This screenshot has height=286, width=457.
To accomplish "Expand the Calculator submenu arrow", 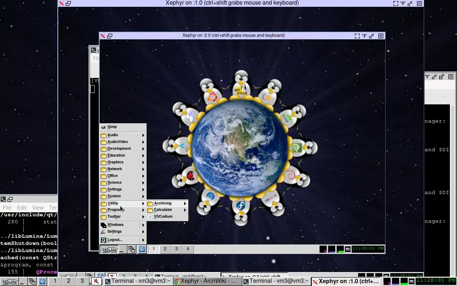I will click(x=185, y=210).
